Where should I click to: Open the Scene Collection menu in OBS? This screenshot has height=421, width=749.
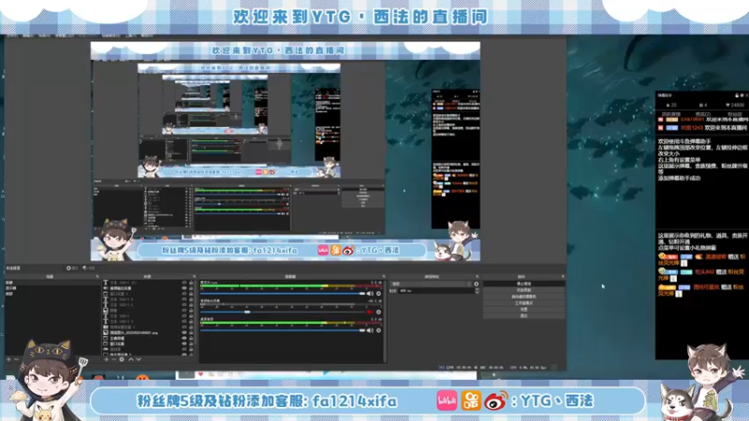110,36
